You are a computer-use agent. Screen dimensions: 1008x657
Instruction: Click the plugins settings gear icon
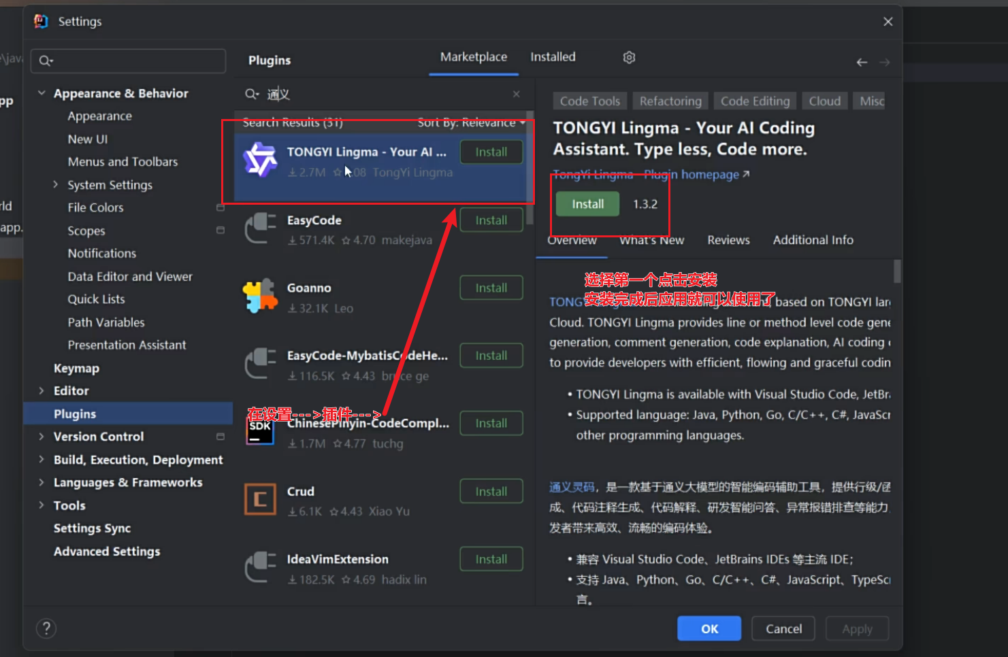(x=629, y=57)
